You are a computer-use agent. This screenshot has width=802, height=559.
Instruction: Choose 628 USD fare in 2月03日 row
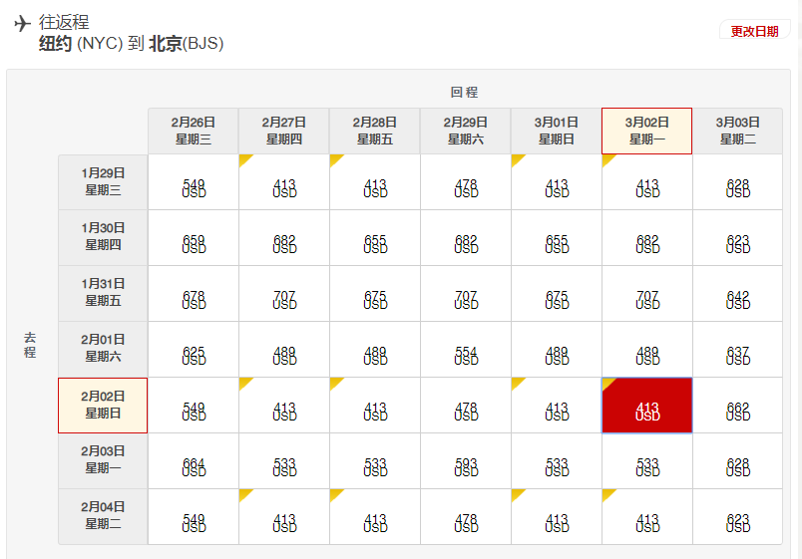(737, 461)
